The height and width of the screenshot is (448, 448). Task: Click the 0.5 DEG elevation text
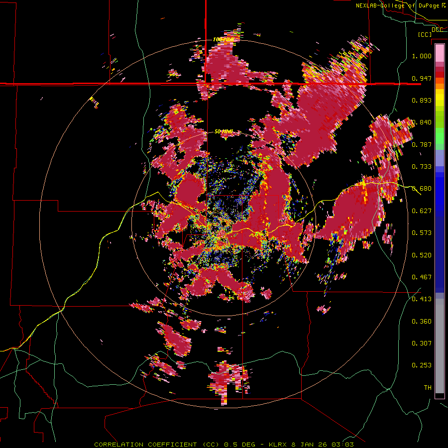tap(239, 445)
